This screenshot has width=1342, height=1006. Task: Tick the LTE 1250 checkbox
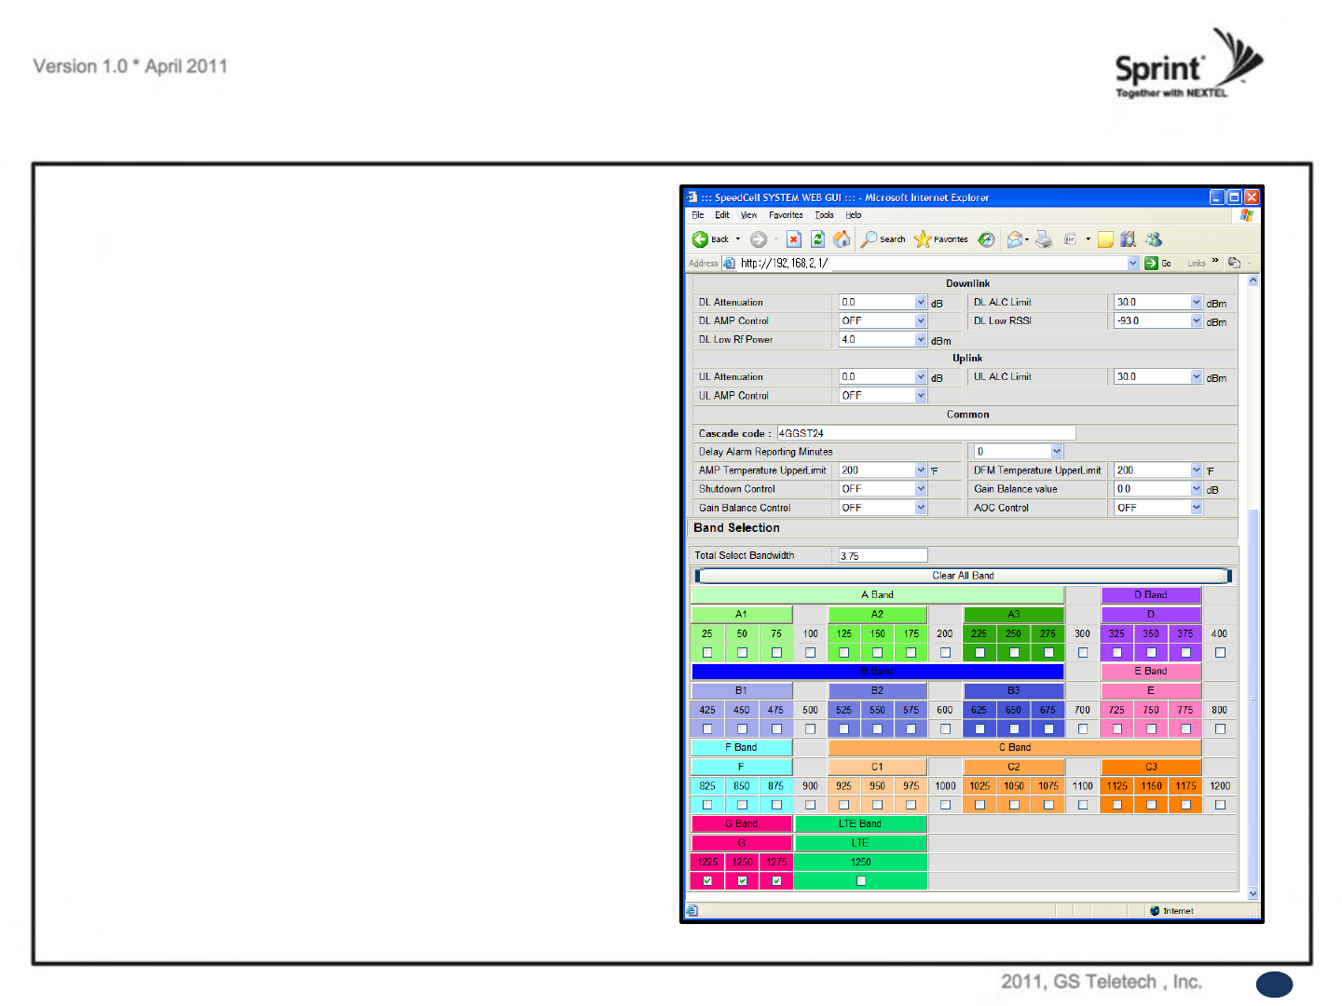(x=861, y=881)
